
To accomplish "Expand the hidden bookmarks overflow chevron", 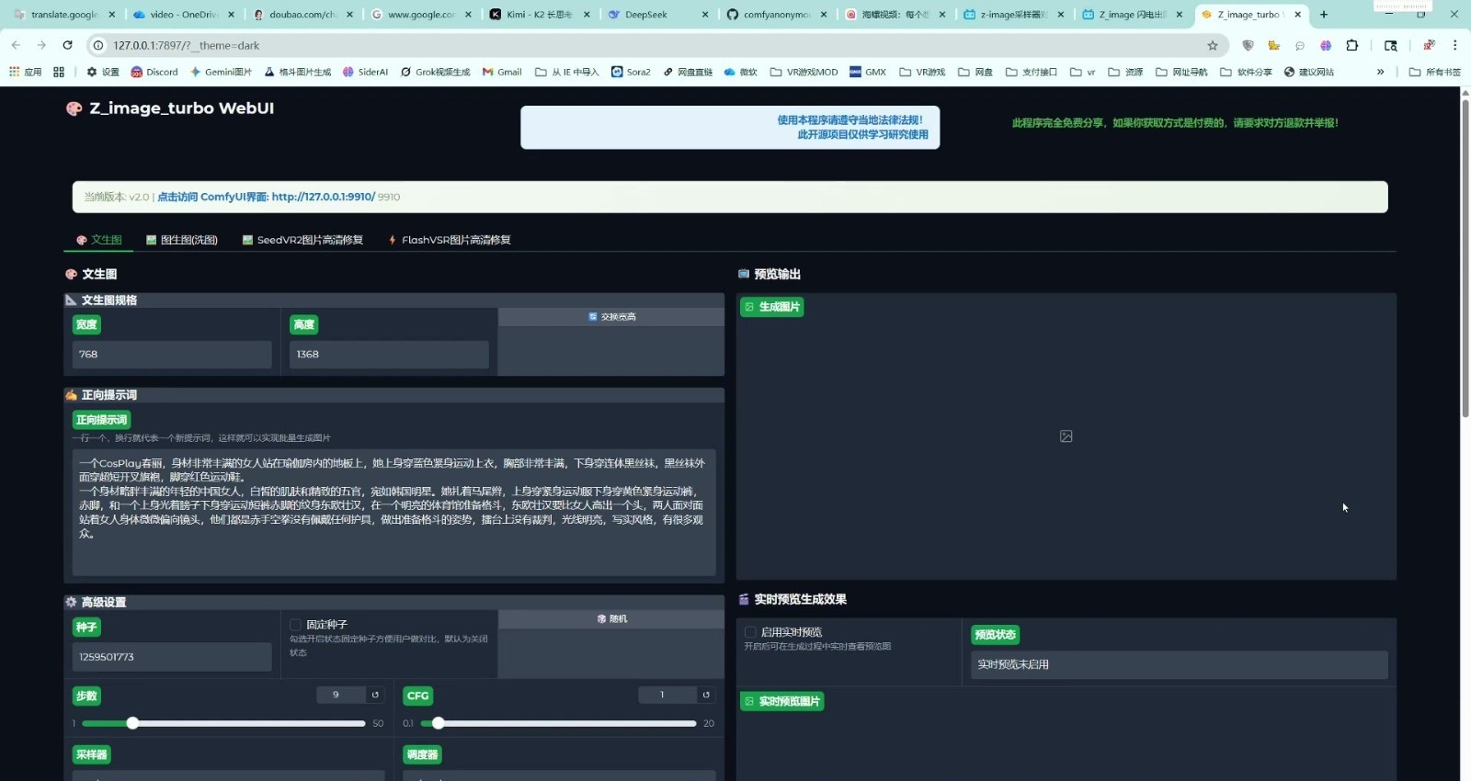I will pyautogui.click(x=1380, y=72).
